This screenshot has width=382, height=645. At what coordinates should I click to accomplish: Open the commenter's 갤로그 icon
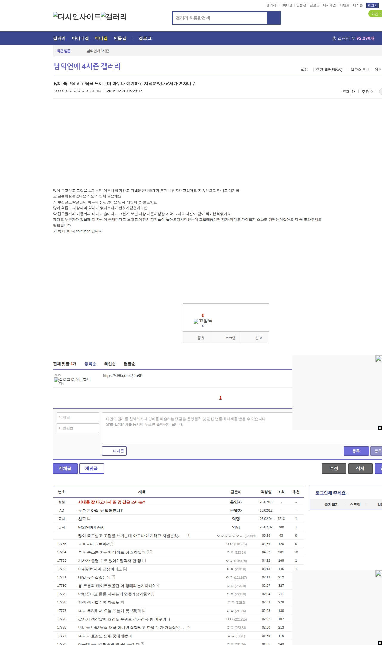[x=72, y=381]
